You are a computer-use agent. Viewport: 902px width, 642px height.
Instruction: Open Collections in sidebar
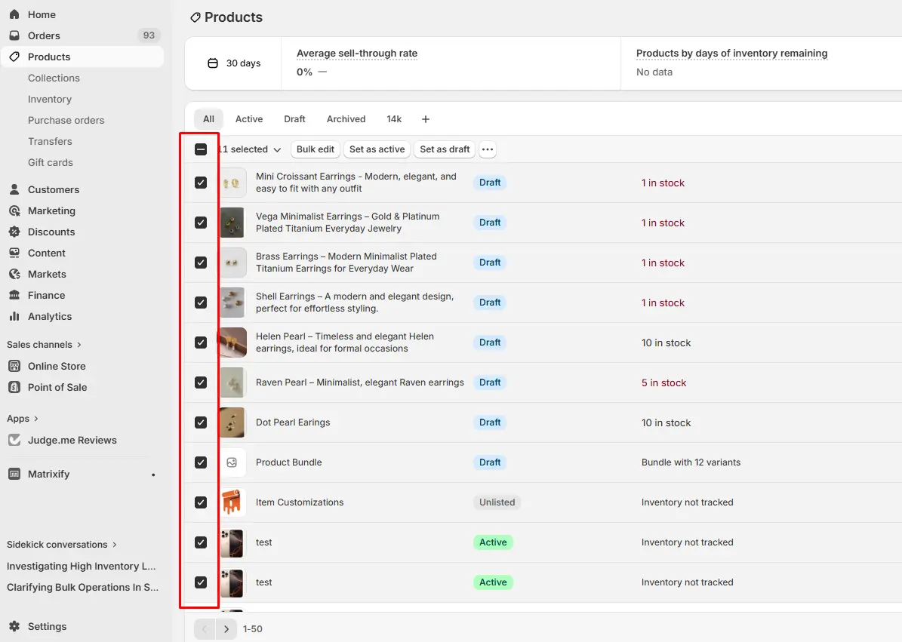pyautogui.click(x=54, y=78)
